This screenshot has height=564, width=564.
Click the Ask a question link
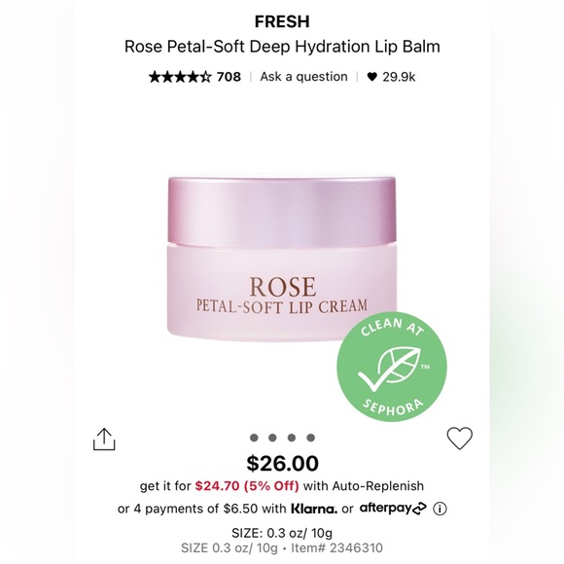pyautogui.click(x=304, y=77)
